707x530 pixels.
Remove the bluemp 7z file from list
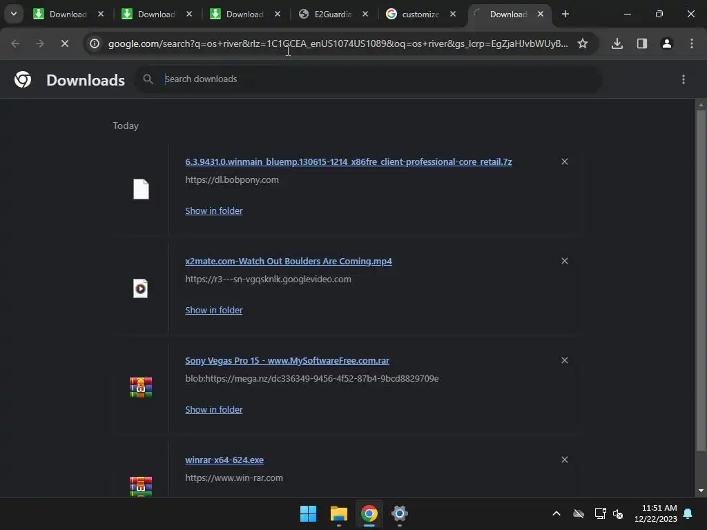click(x=565, y=161)
